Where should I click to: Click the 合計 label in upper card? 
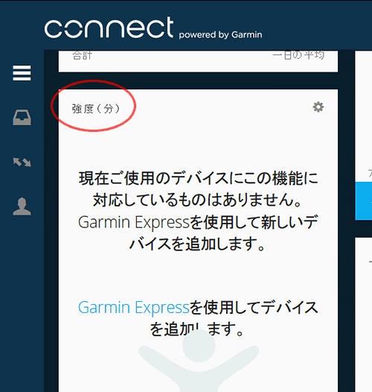83,55
